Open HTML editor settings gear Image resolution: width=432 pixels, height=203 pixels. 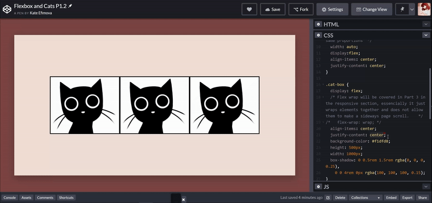(x=319, y=24)
